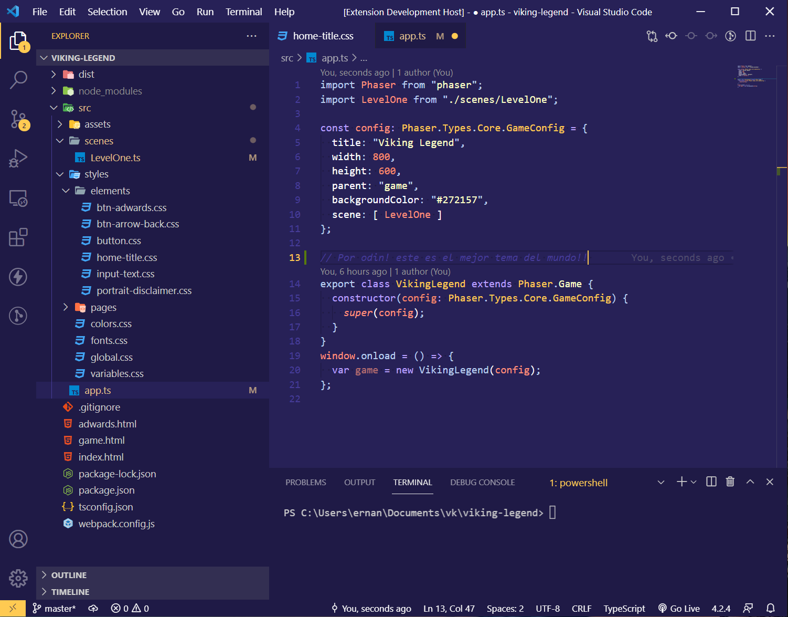
Task: Switch to the DEBUG CONSOLE tab
Action: click(x=483, y=482)
